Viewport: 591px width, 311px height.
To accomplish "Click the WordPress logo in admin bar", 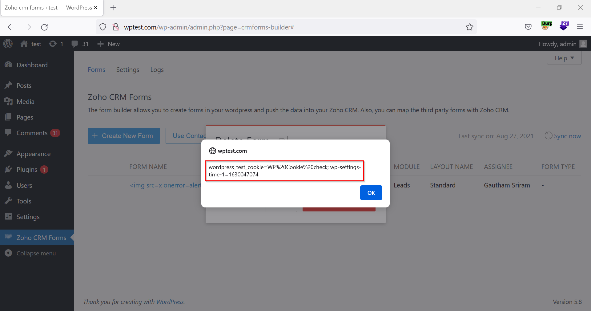I will point(8,44).
